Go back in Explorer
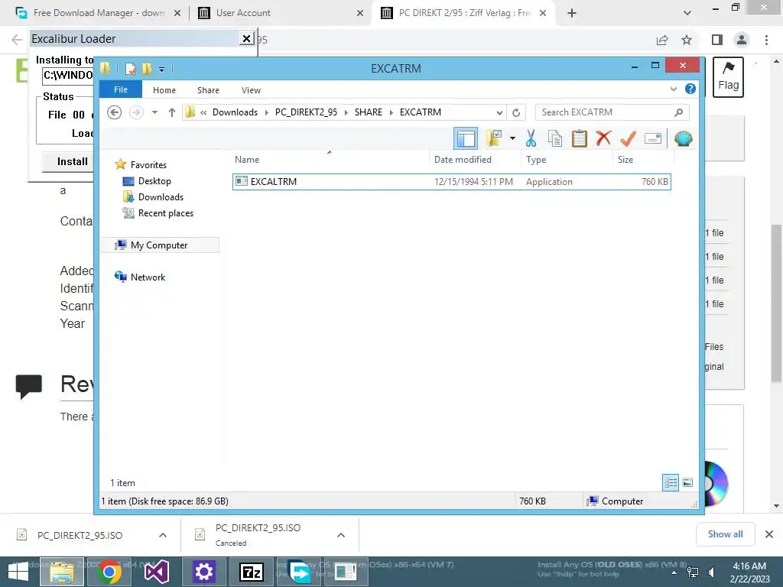The height and width of the screenshot is (587, 783). point(115,112)
